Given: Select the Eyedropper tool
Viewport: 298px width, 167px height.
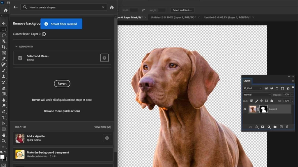Looking at the screenshot, I should [4, 59].
